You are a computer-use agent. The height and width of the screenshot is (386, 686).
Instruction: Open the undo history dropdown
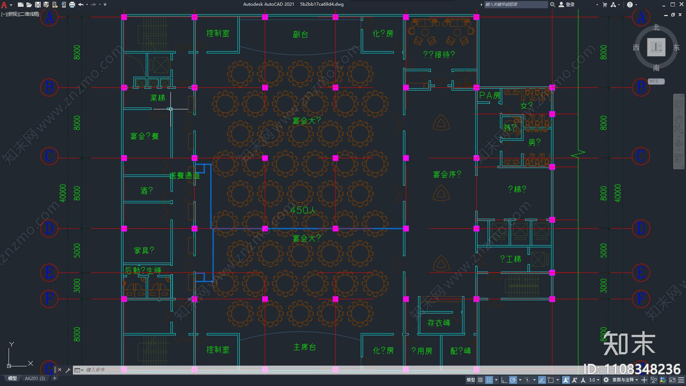87,5
